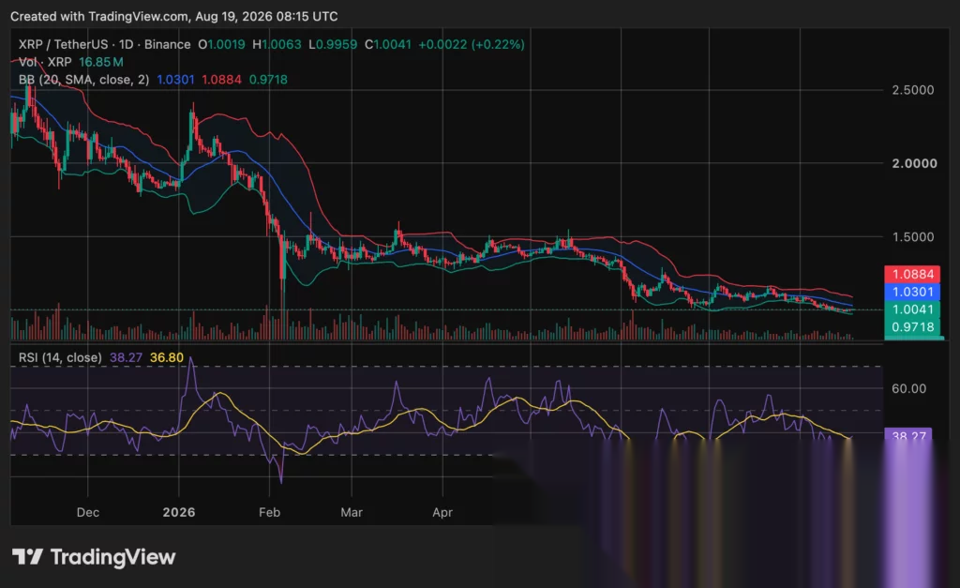This screenshot has width=960, height=588.
Task: Select the open price value 1.0019
Action: click(x=227, y=45)
